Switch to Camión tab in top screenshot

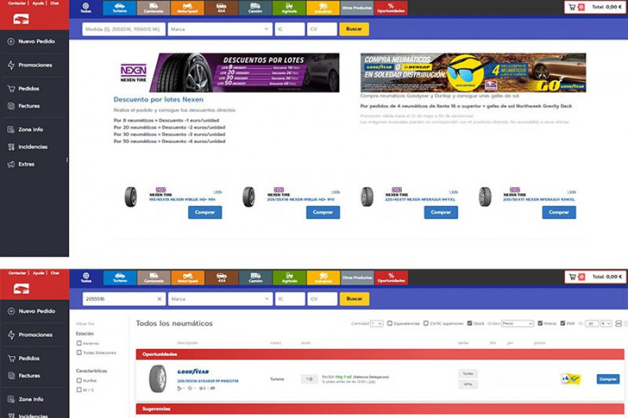255,8
